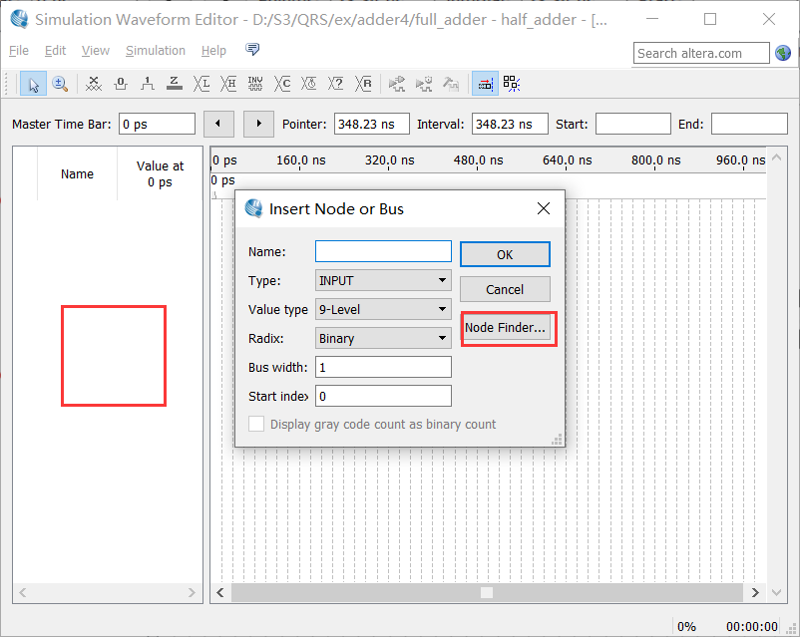Move time bar to previous transition
Image resolution: width=800 pixels, height=637 pixels.
(218, 124)
